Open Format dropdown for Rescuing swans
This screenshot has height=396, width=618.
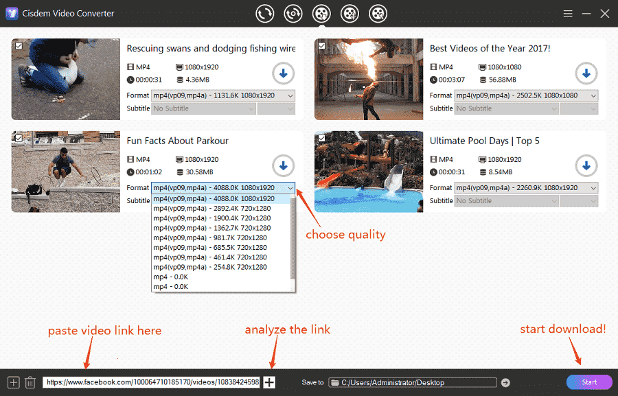tap(223, 95)
